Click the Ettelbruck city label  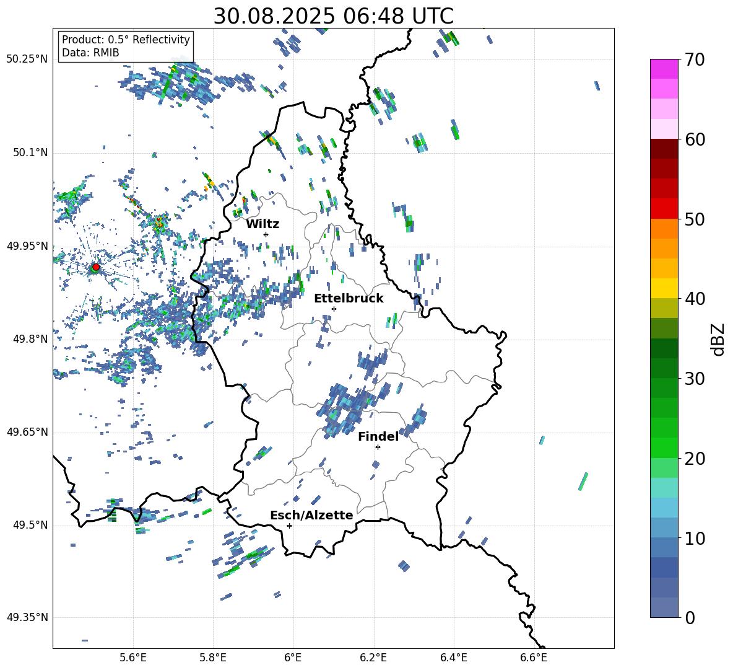[349, 299]
